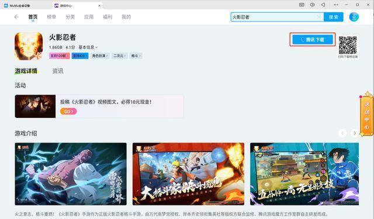Click the 火影忍者 game app icon
Viewport: 374px width, 219px height.
[29, 46]
